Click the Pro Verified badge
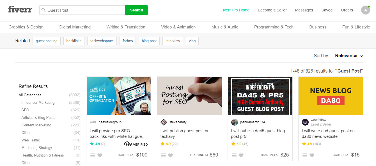The image size is (376, 166). click(x=136, y=144)
